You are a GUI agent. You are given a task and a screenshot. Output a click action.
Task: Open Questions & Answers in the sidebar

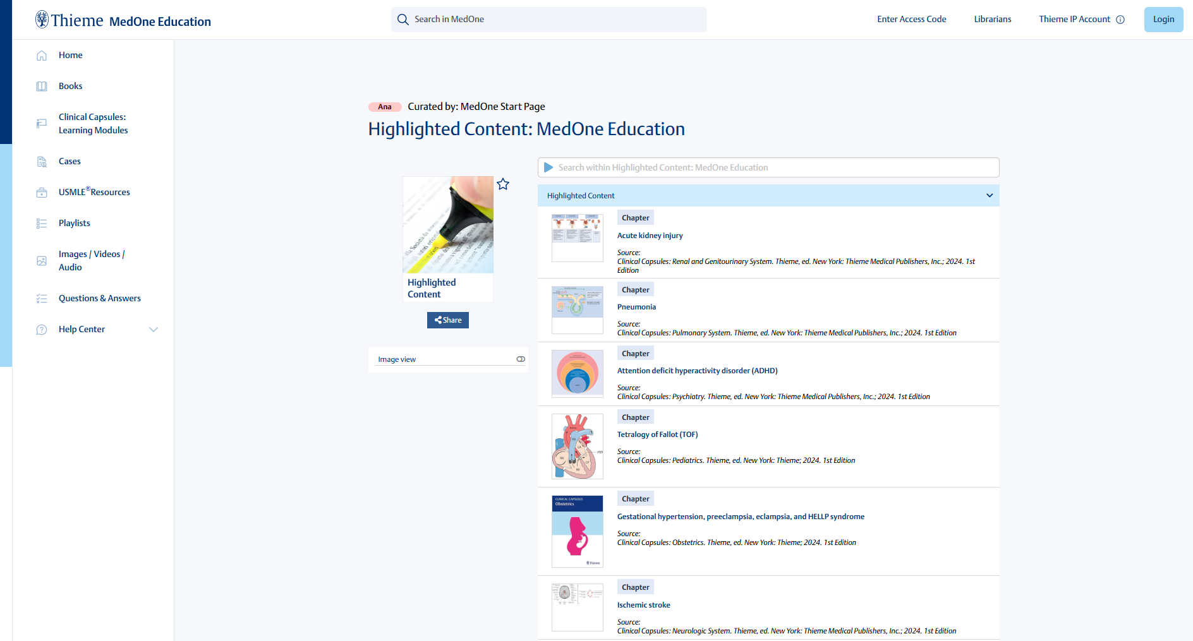[100, 298]
